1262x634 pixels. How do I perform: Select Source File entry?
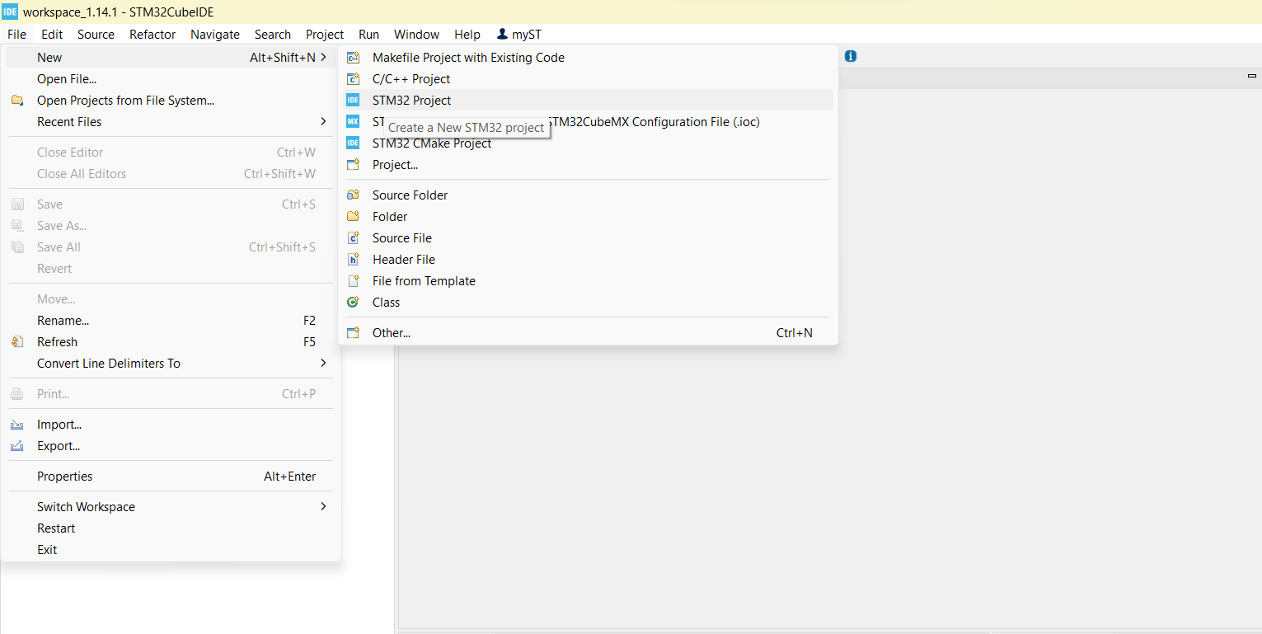coord(588,238)
